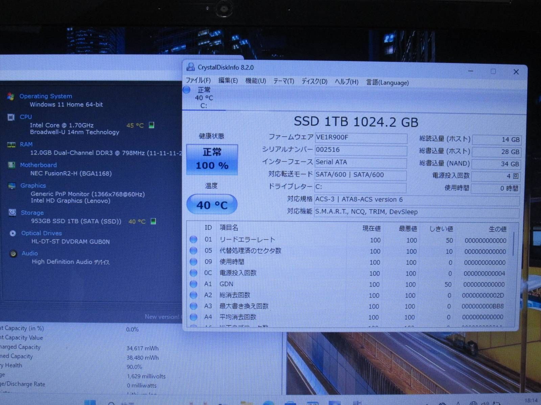Viewport: 541px width, 405px height.
Task: Click status circle of ID 01 リードエラーレート
Action: click(193, 240)
